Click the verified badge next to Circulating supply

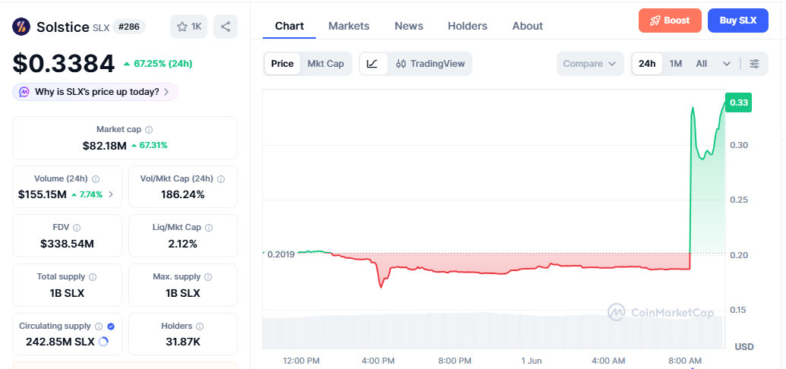[111, 326]
